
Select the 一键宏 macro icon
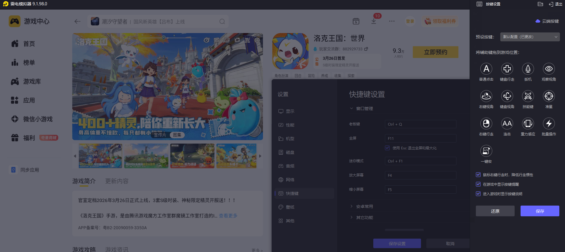click(486, 151)
